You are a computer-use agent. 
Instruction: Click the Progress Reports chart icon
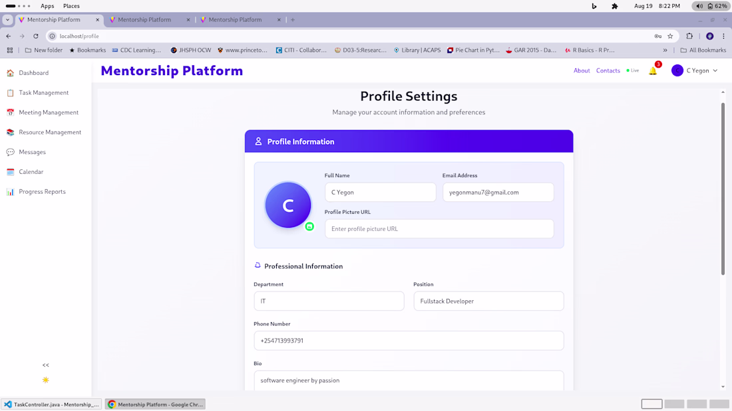click(x=10, y=192)
